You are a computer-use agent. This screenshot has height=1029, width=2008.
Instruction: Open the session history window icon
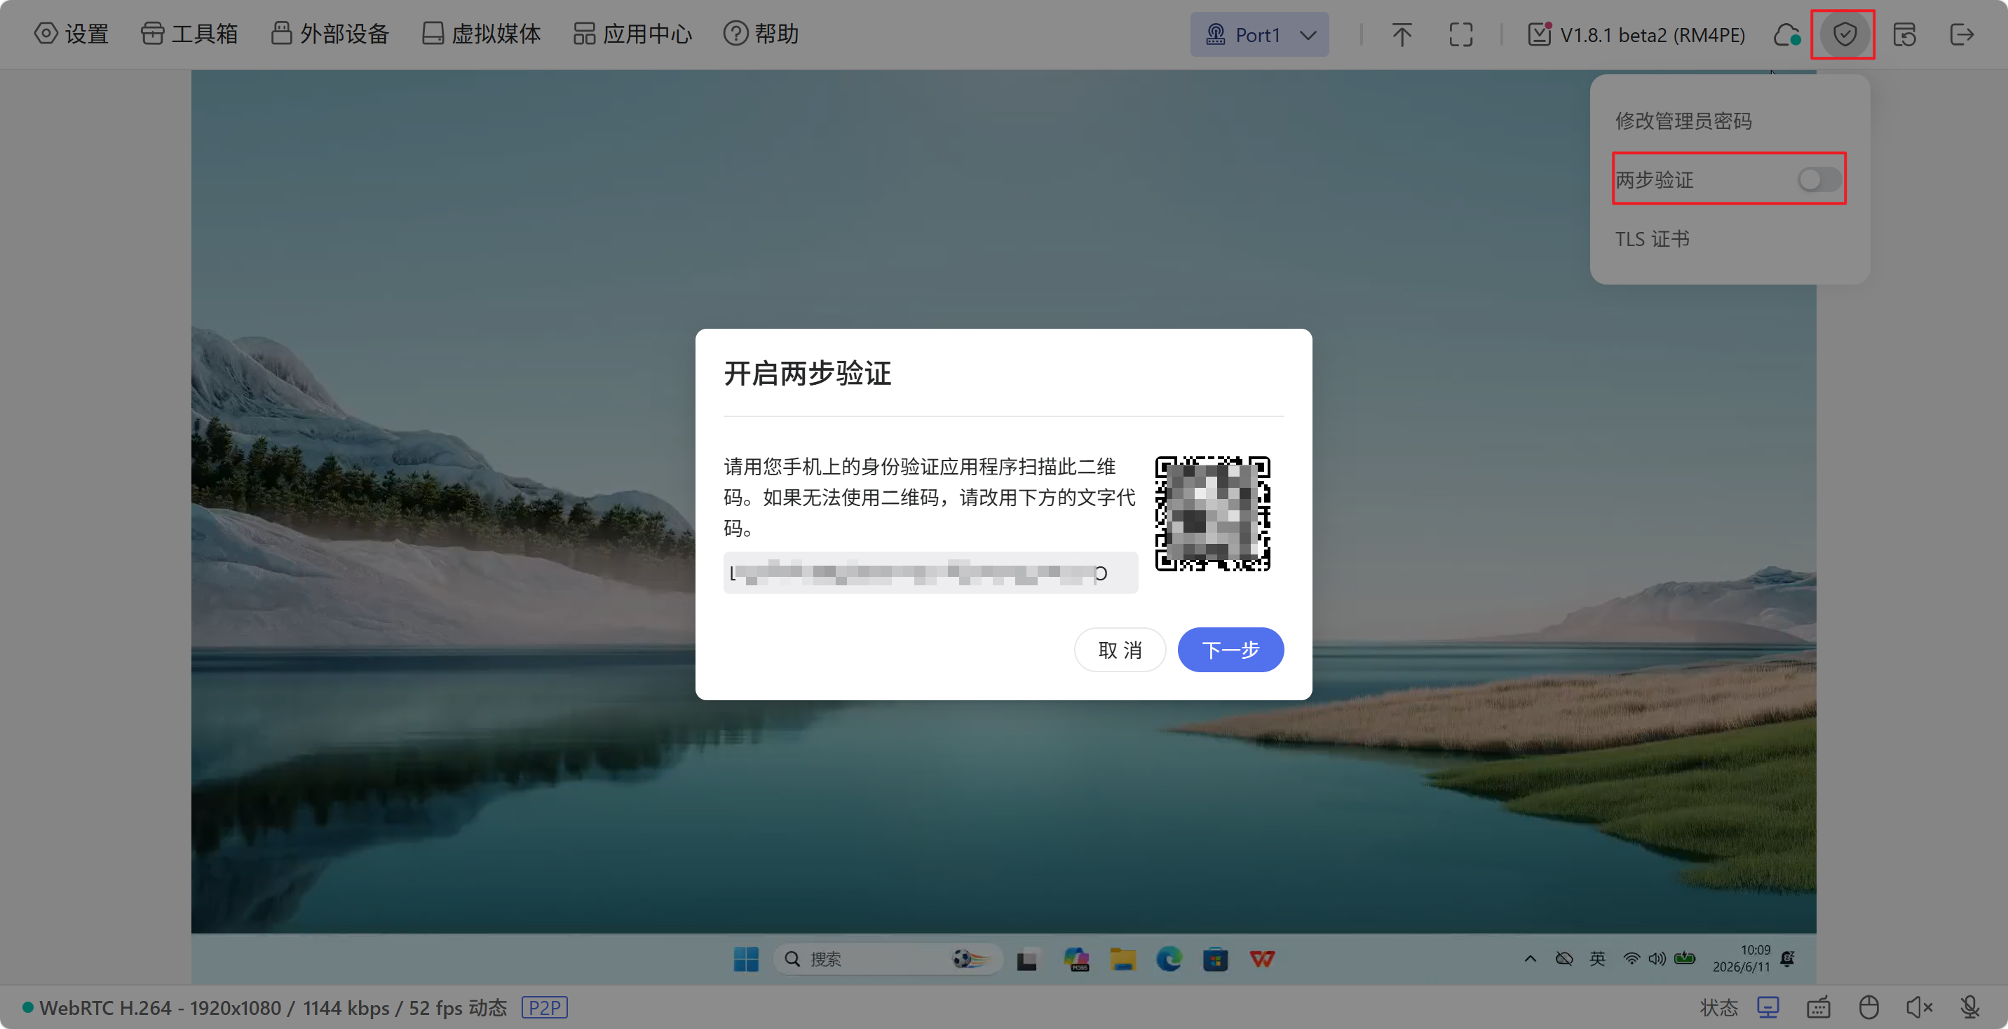tap(1904, 34)
